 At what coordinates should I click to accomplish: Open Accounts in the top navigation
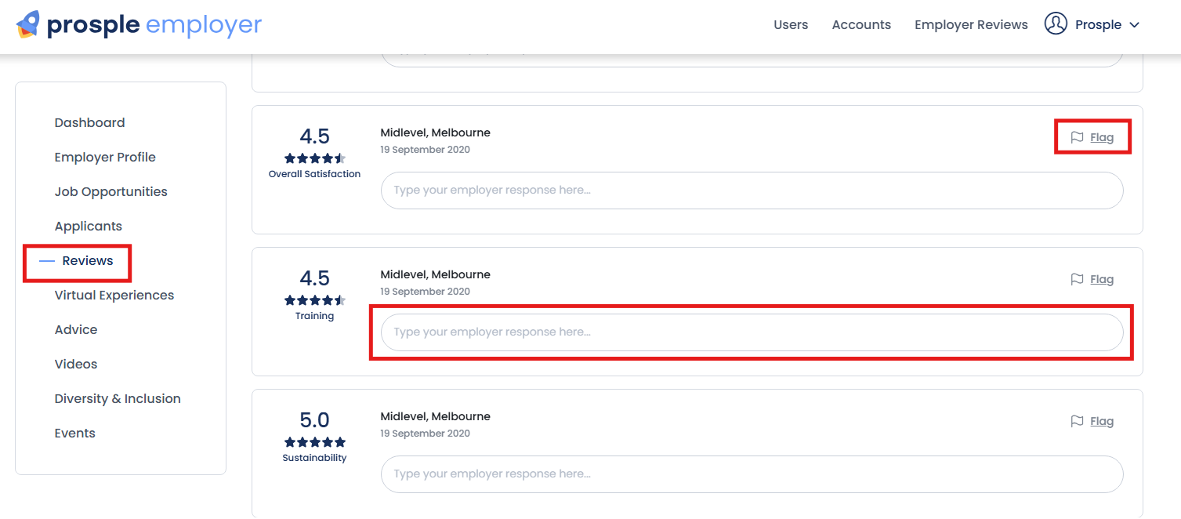[860, 25]
